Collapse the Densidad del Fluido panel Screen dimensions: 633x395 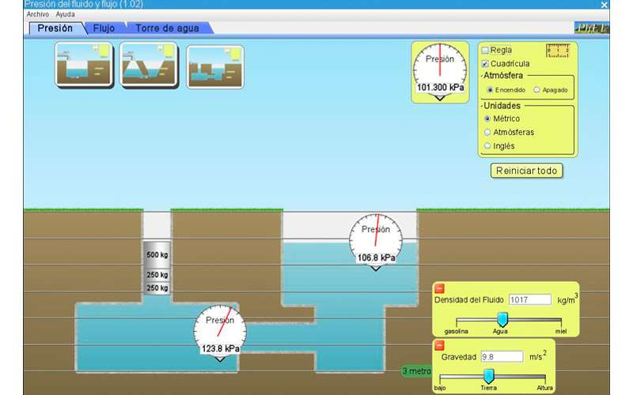440,288
